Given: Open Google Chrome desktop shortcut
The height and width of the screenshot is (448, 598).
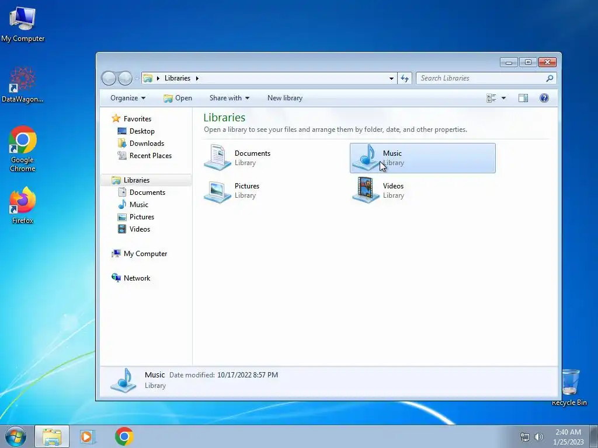Looking at the screenshot, I should point(23,149).
